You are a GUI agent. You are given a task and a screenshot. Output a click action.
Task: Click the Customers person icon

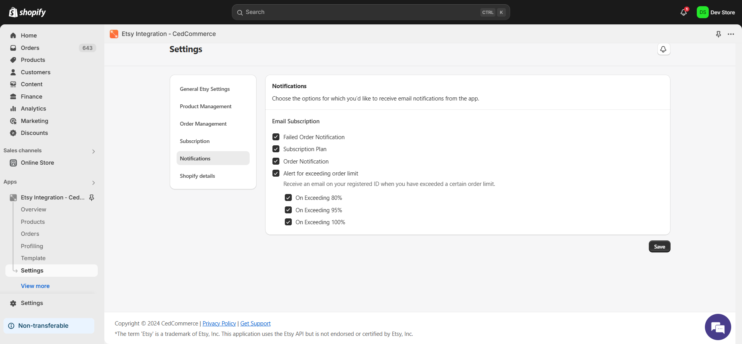pyautogui.click(x=13, y=72)
